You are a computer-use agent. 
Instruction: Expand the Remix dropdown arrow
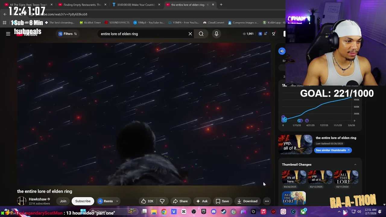(117, 201)
